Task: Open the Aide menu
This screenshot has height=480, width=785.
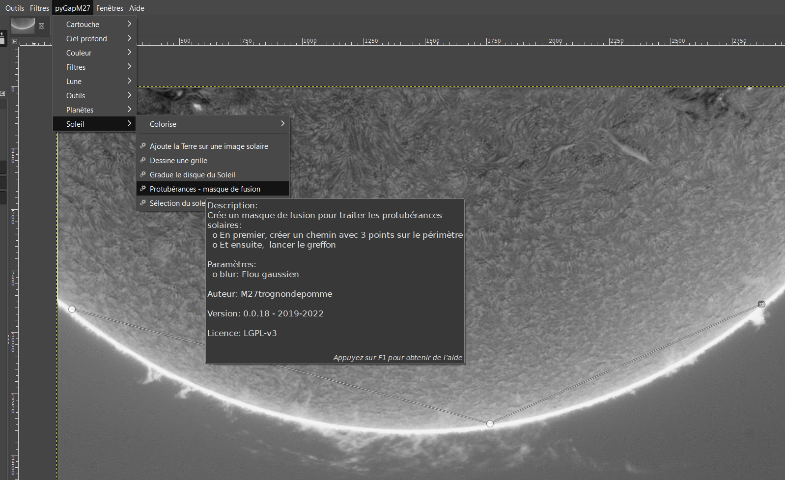Action: pyautogui.click(x=137, y=8)
